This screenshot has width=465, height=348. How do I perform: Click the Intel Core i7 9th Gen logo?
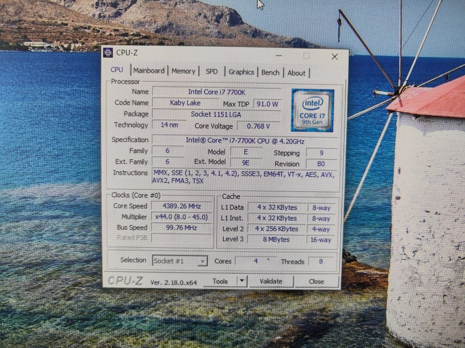tap(312, 110)
